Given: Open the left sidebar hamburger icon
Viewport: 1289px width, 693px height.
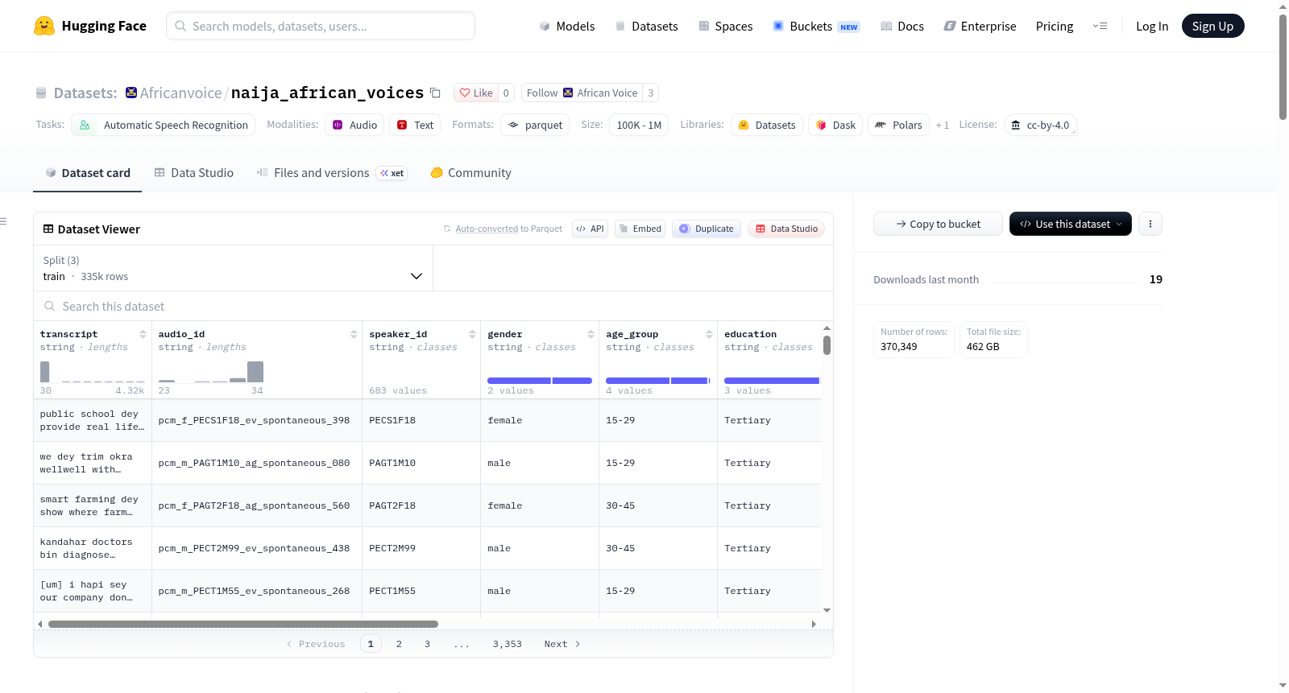Looking at the screenshot, I should (3, 221).
